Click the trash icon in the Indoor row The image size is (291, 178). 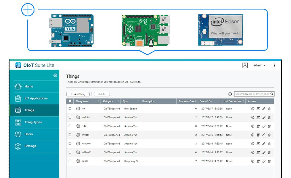269,135
